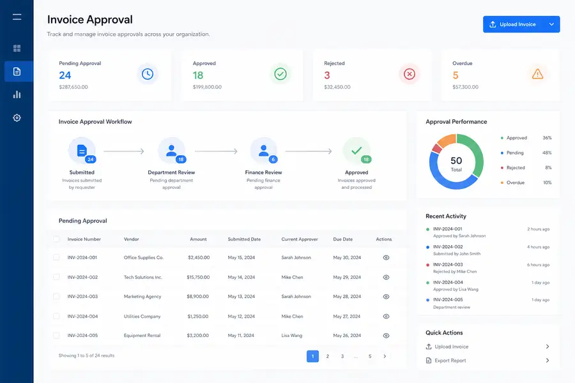Check the box for INV-2024-002
Screen dimensions: 575x383
pyautogui.click(x=56, y=277)
